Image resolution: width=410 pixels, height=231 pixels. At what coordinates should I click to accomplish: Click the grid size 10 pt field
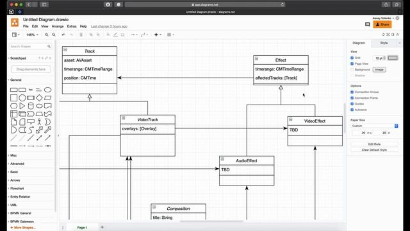tap(379, 58)
